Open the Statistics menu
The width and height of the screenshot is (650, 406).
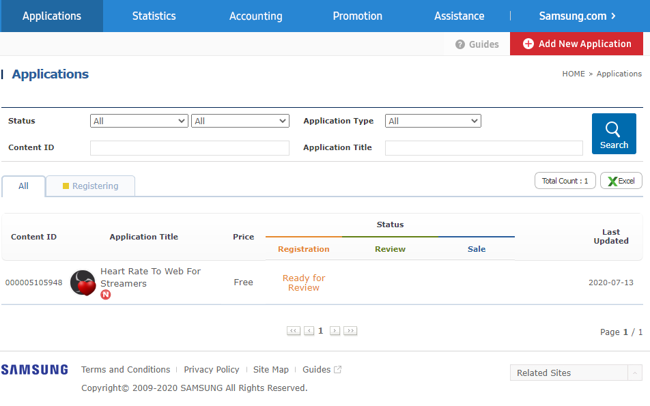point(154,16)
